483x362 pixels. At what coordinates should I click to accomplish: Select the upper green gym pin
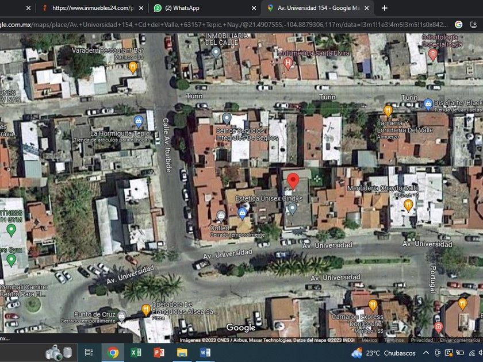click(11, 230)
